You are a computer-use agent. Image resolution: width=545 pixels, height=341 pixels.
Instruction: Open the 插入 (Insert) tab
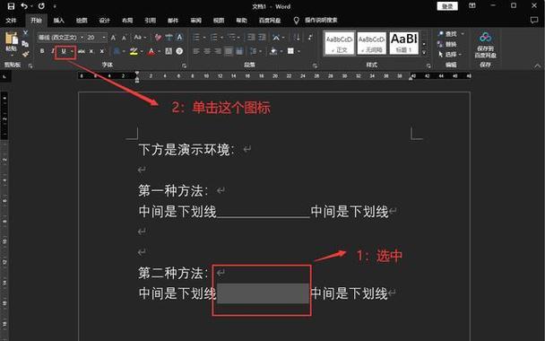point(59,20)
